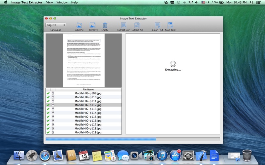Open the Apple menu
Screen dimensions: 265x165
tap(6, 2)
